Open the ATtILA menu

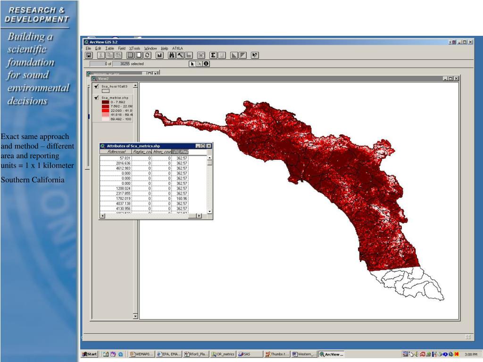177,49
